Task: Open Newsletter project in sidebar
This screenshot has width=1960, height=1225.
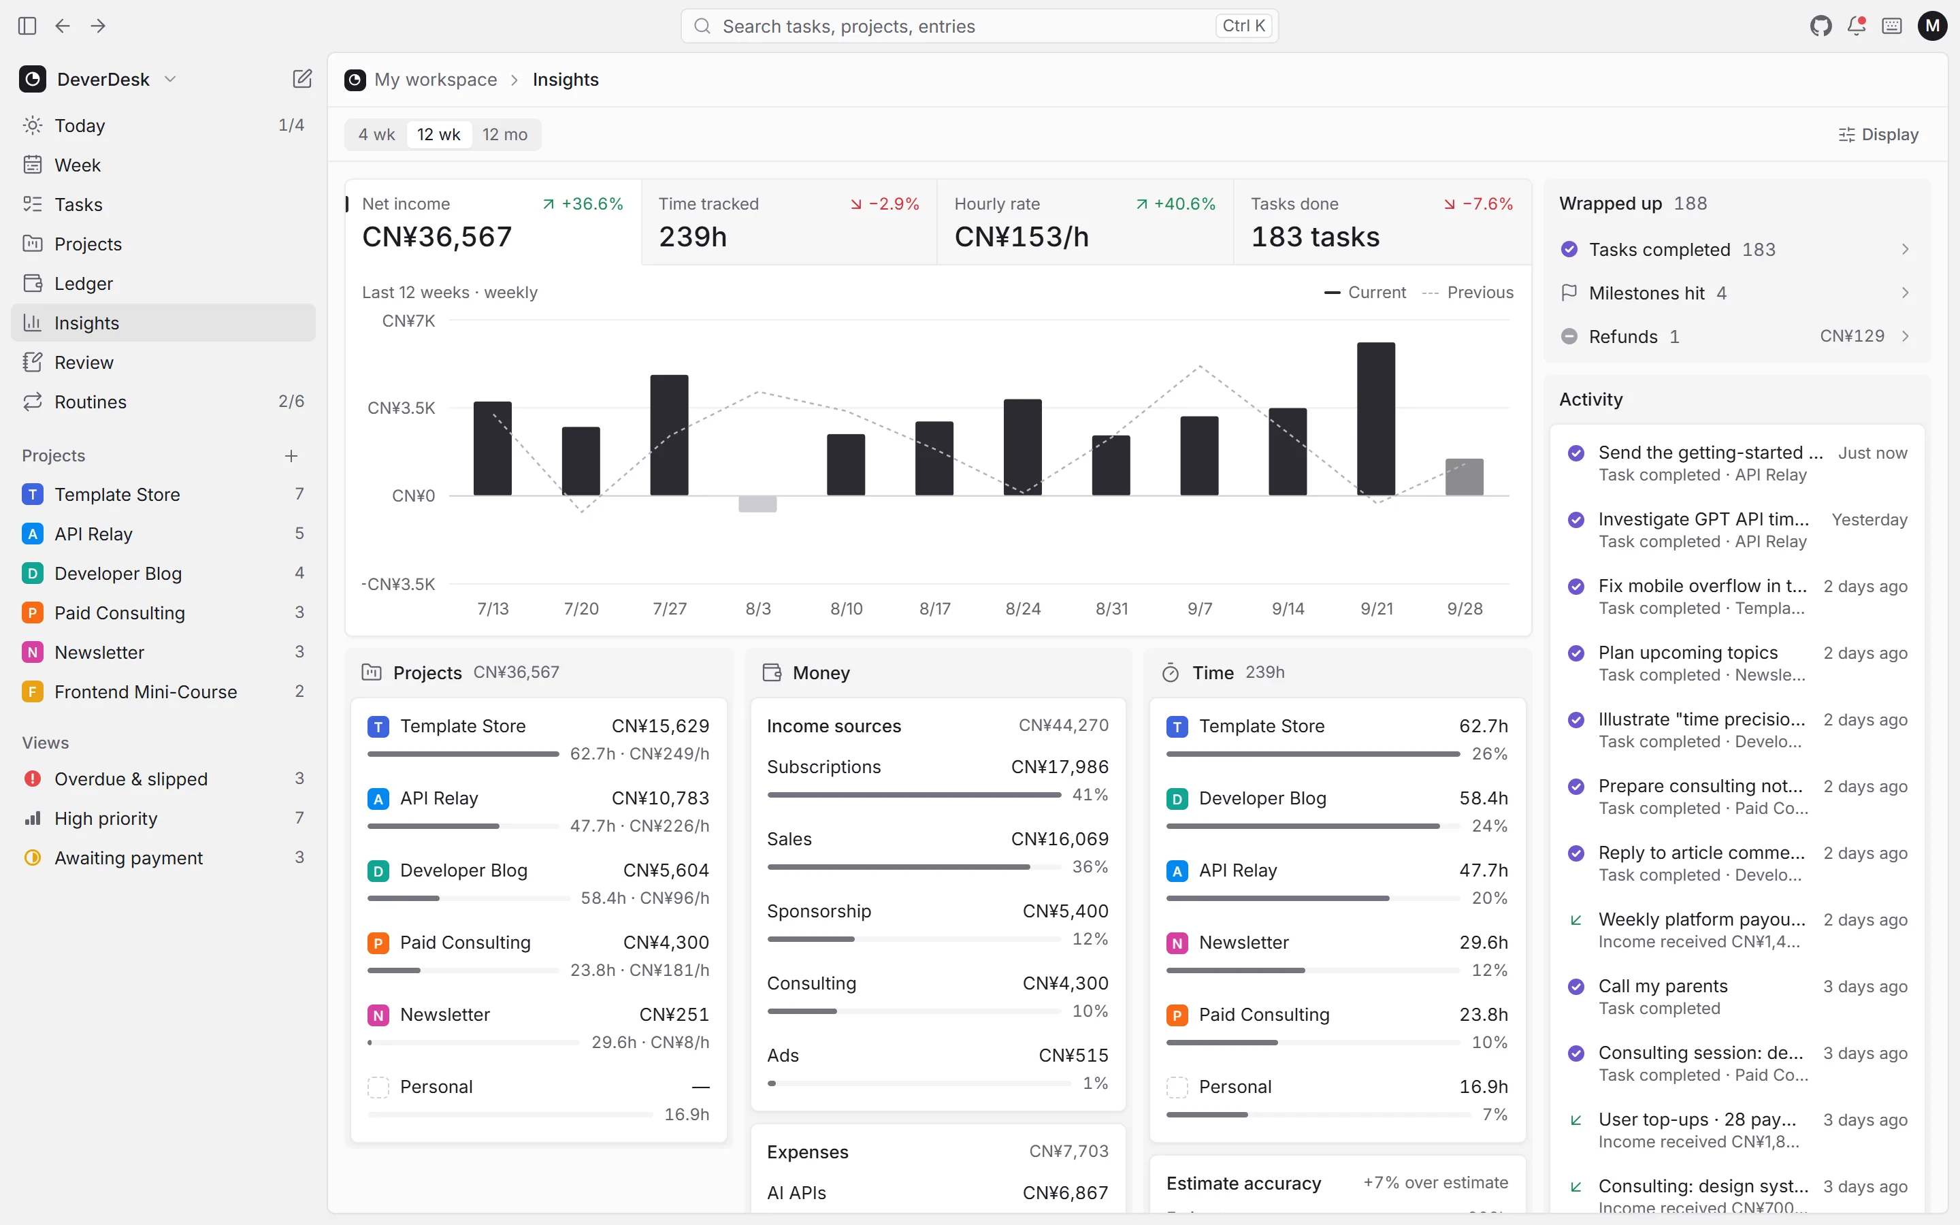Action: tap(163, 652)
